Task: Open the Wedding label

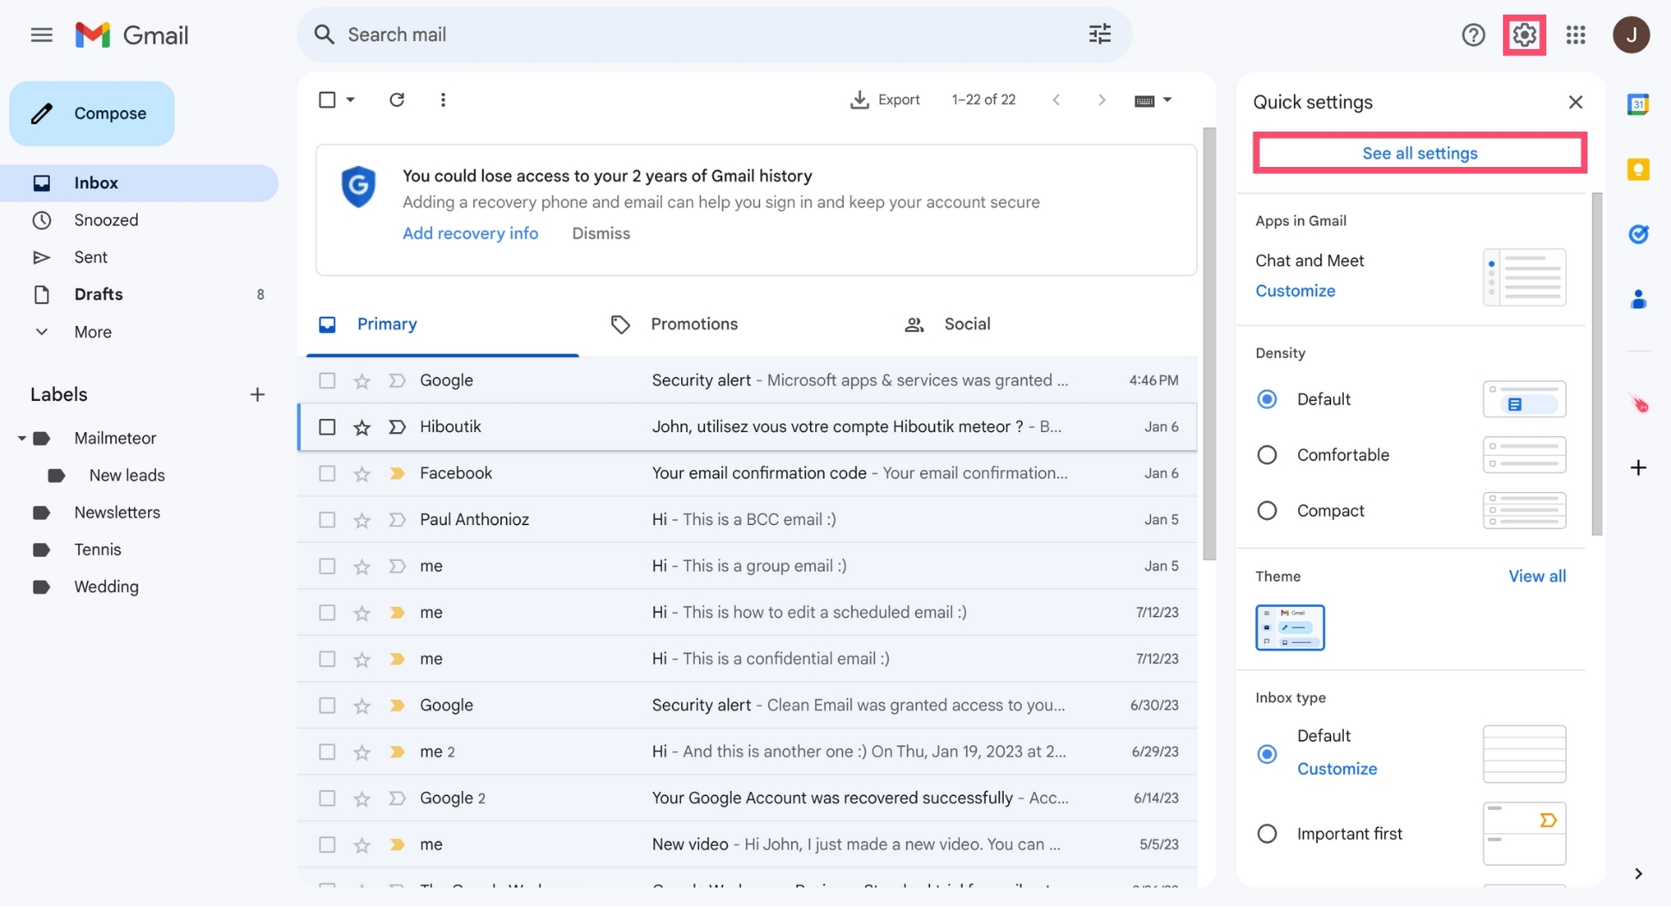Action: pos(106,587)
